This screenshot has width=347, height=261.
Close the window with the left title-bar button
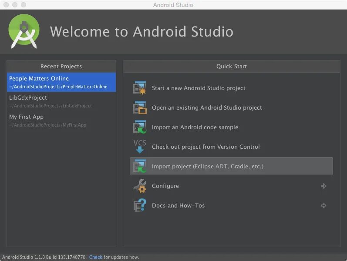[6, 5]
